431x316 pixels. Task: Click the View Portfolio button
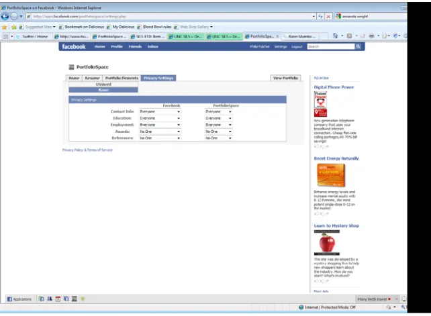pos(285,78)
